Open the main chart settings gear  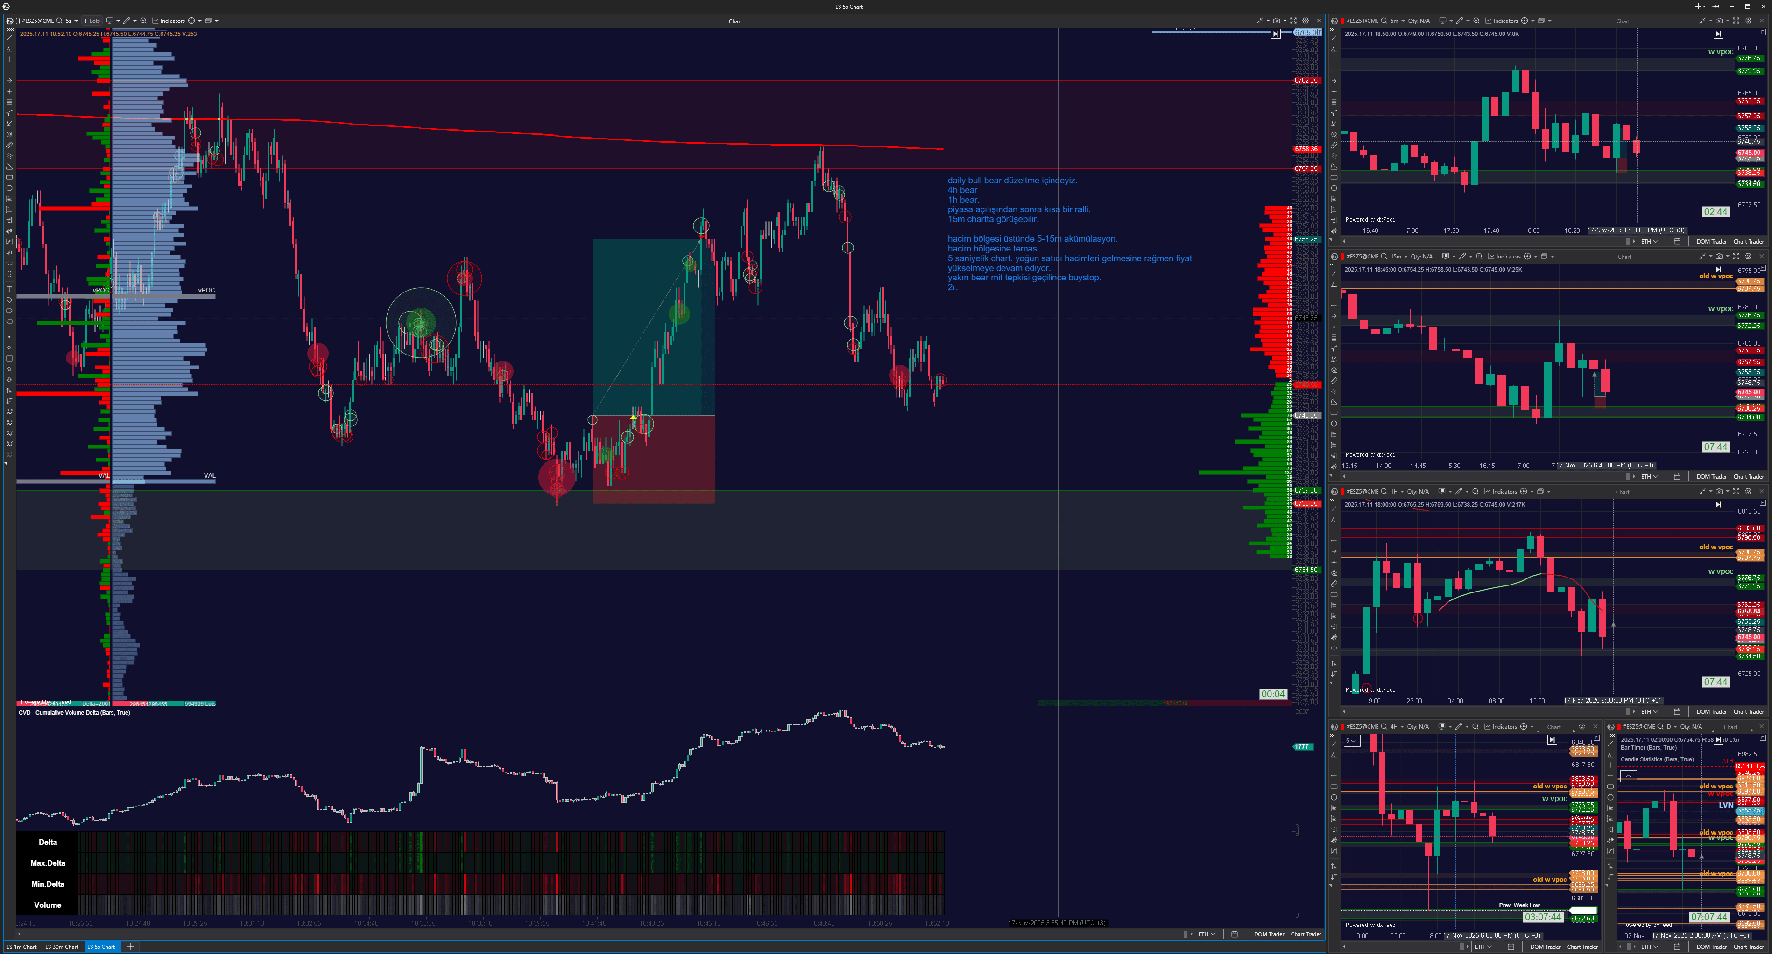(1305, 21)
